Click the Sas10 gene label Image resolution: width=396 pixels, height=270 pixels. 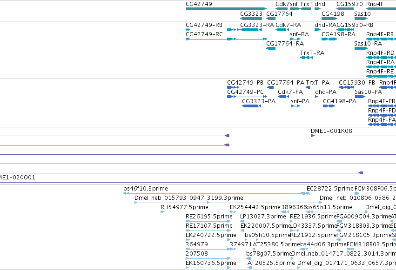(362, 13)
